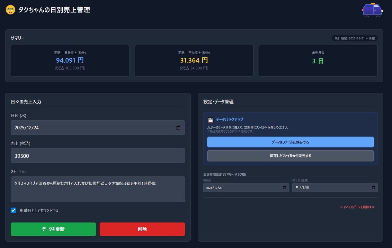Click the taxi illustration in the top right
The width and height of the screenshot is (392, 248).
pos(372,10)
